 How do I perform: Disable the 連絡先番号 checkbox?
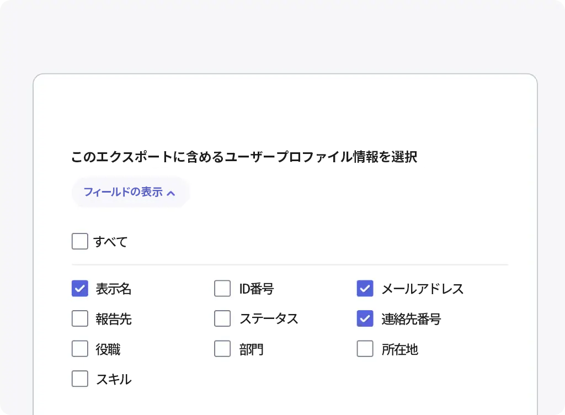point(365,318)
